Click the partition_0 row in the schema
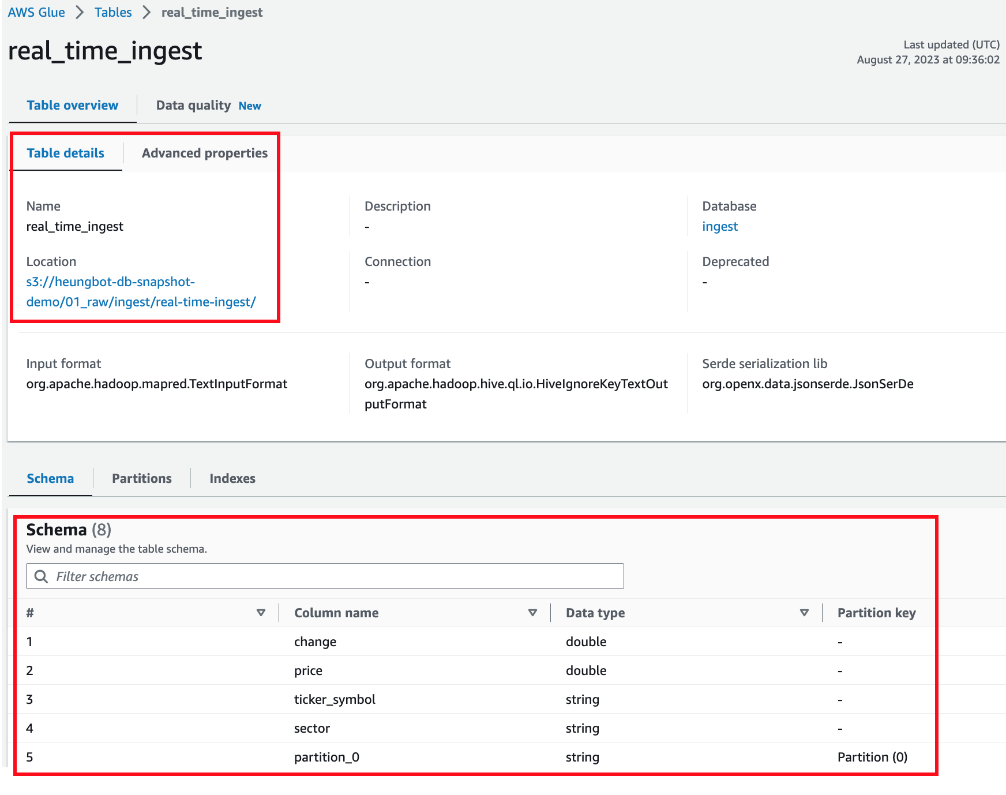The height and width of the screenshot is (795, 1006). point(326,756)
